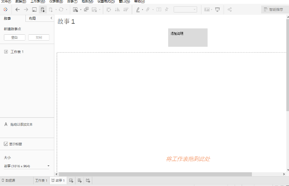
Task: Switch to the 布局 tab
Action: pyautogui.click(x=32, y=18)
